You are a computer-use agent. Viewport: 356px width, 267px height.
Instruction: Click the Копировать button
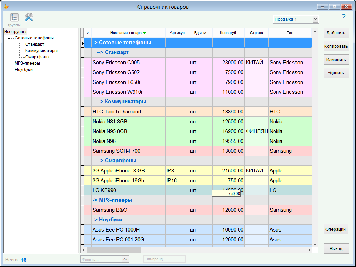pyautogui.click(x=336, y=46)
